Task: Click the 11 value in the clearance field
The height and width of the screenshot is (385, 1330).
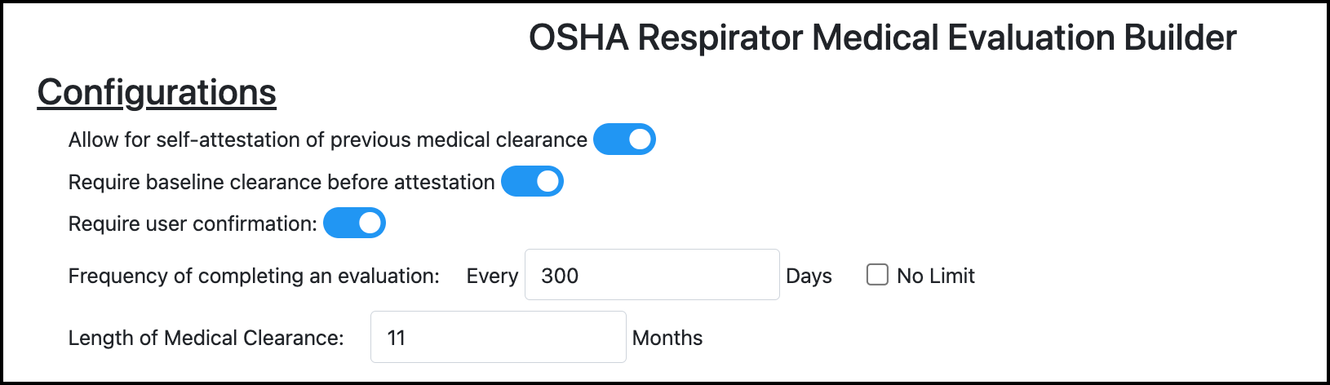Action: click(x=397, y=338)
